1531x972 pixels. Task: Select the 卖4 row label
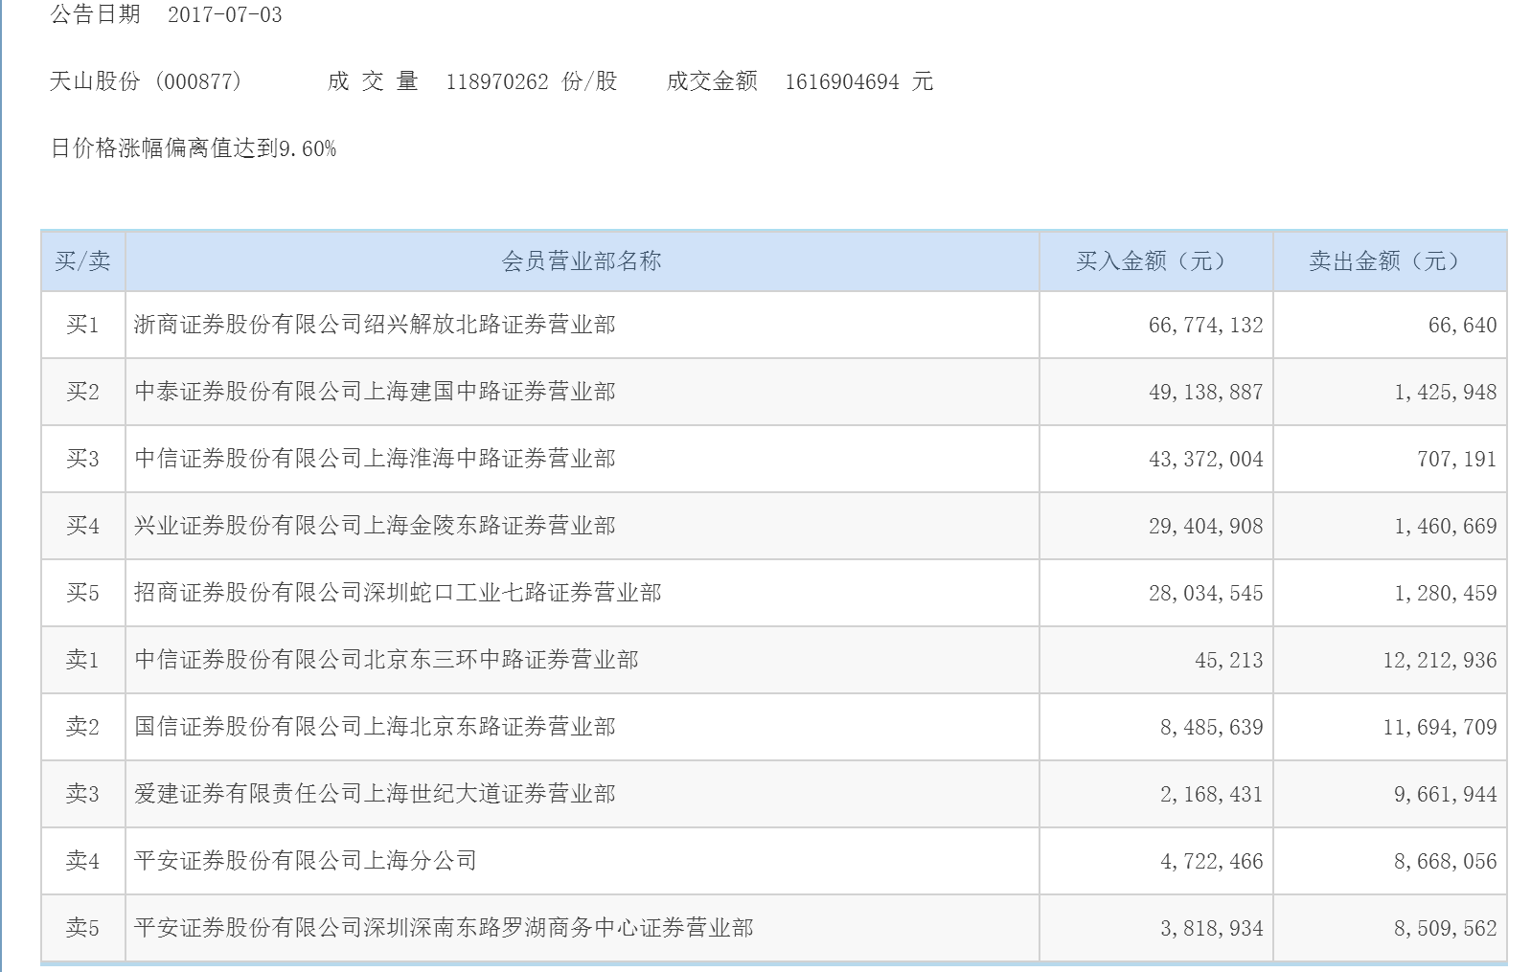click(x=82, y=861)
